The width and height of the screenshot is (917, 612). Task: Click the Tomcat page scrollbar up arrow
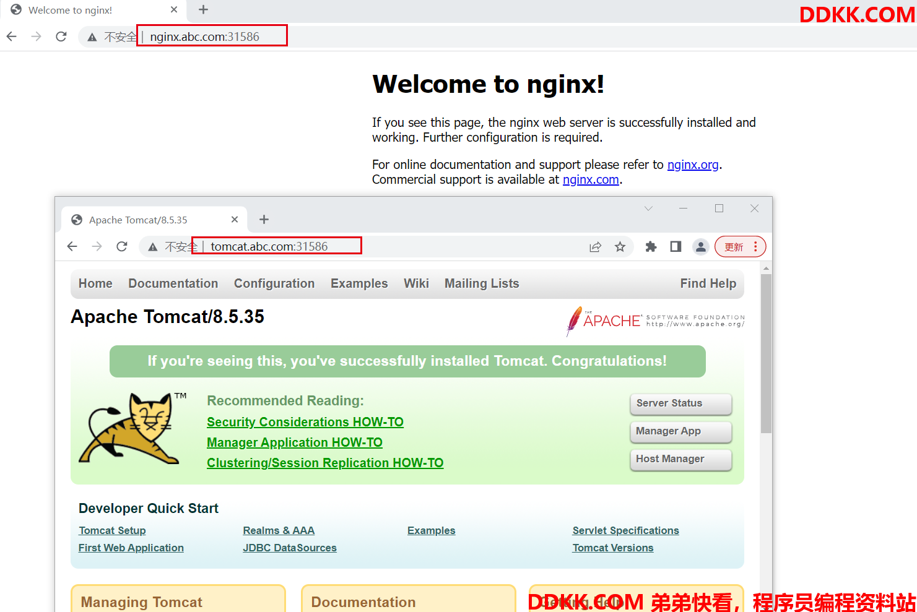(766, 268)
